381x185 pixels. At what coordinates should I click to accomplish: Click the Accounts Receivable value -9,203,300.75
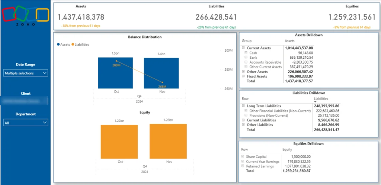pyautogui.click(x=302, y=62)
